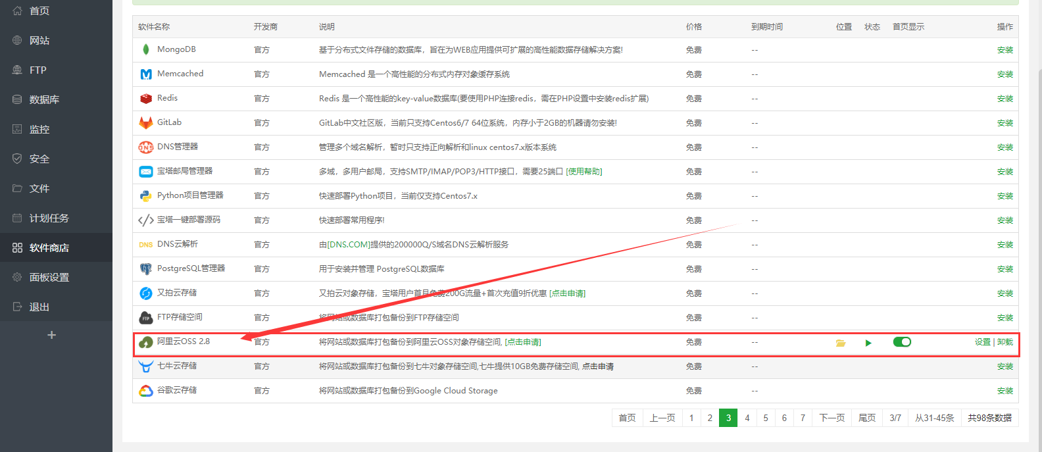Click the GitLab fox icon
Viewport: 1042px width, 452px height.
(x=145, y=123)
